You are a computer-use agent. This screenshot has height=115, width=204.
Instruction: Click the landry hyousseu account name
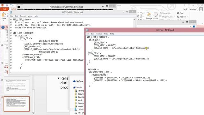click(x=190, y=9)
